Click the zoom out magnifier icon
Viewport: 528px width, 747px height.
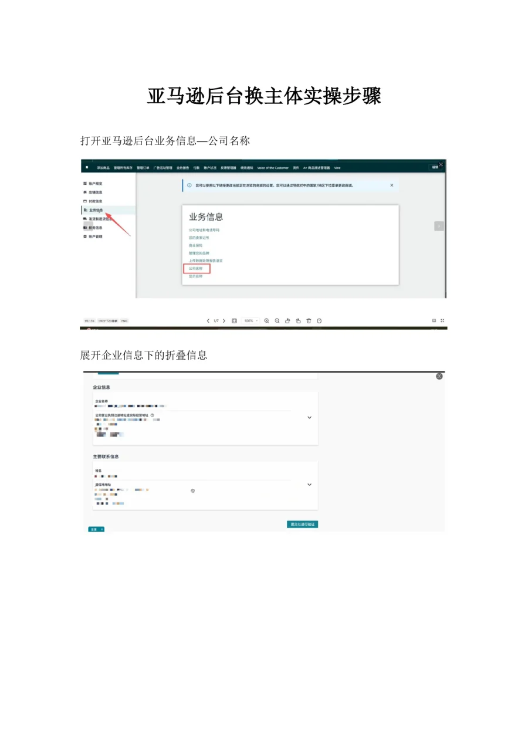[277, 321]
